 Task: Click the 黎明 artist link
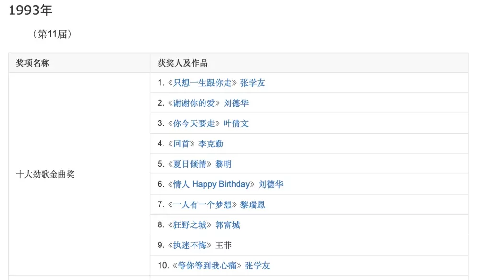click(x=223, y=164)
